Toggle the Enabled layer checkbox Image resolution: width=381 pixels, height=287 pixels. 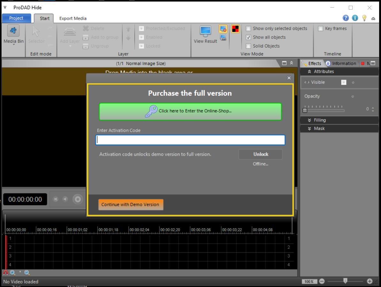pos(141,37)
